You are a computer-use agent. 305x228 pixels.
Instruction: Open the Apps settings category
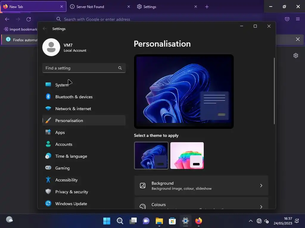[x=84, y=132]
